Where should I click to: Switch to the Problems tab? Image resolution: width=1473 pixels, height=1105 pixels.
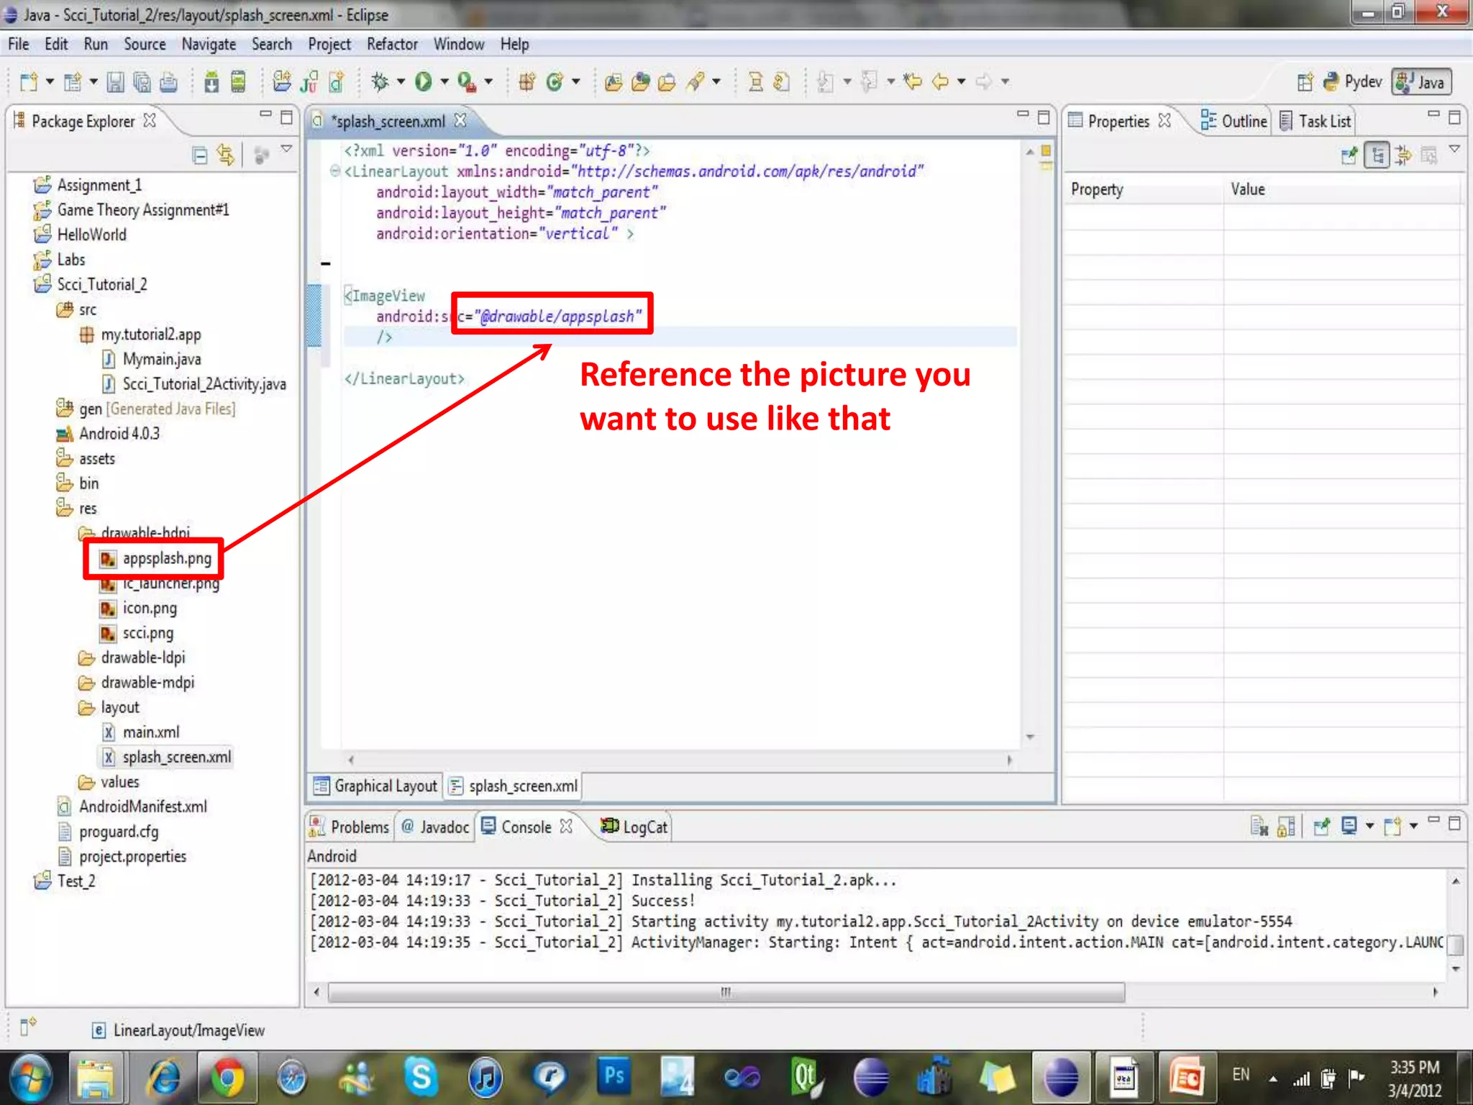click(349, 827)
